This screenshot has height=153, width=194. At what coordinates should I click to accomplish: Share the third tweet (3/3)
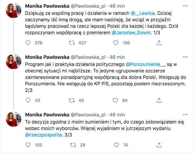tap(159, 145)
